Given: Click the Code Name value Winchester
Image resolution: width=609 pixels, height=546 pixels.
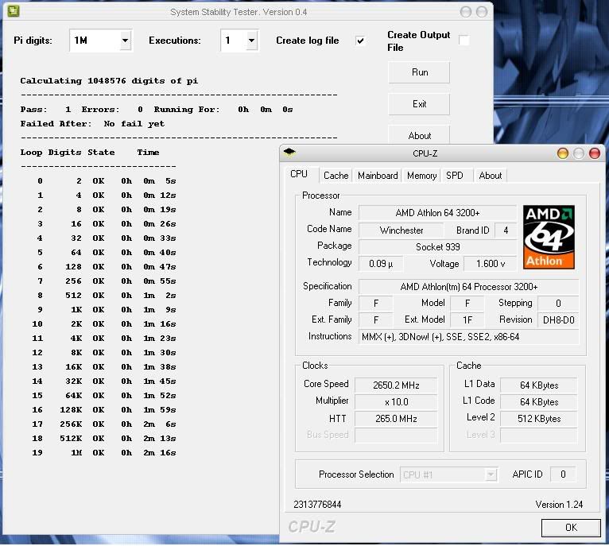Looking at the screenshot, I should coord(401,230).
